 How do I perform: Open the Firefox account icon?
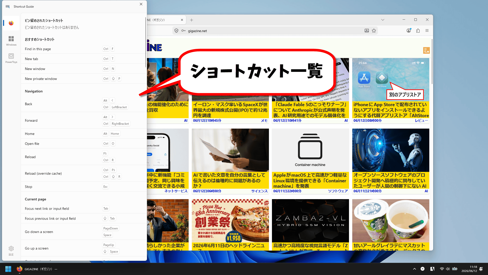click(x=409, y=31)
